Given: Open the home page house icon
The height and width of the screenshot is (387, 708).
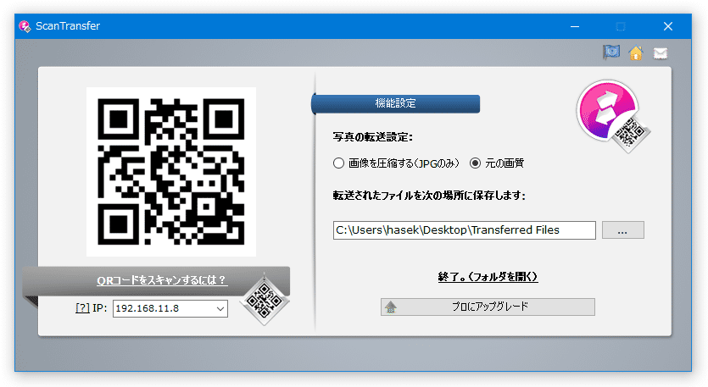Looking at the screenshot, I should coord(636,53).
